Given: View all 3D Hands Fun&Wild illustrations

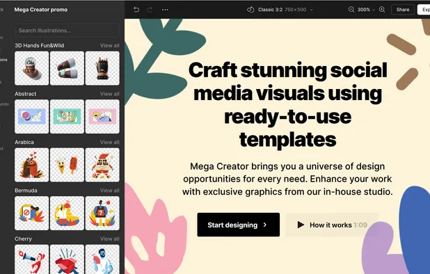Looking at the screenshot, I should tap(110, 45).
